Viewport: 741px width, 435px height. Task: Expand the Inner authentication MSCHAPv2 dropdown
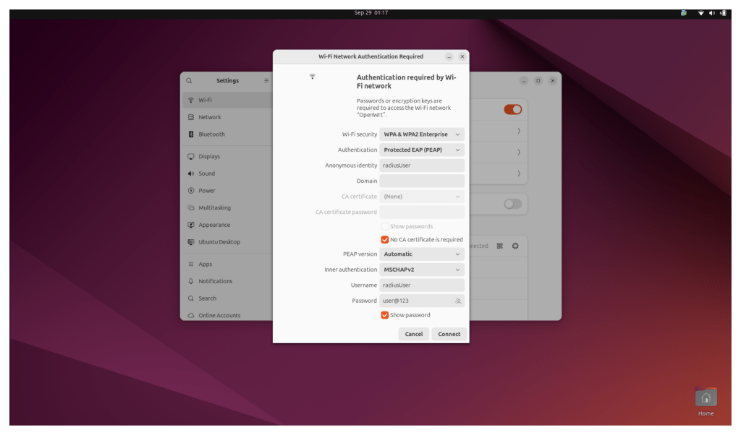tap(421, 270)
